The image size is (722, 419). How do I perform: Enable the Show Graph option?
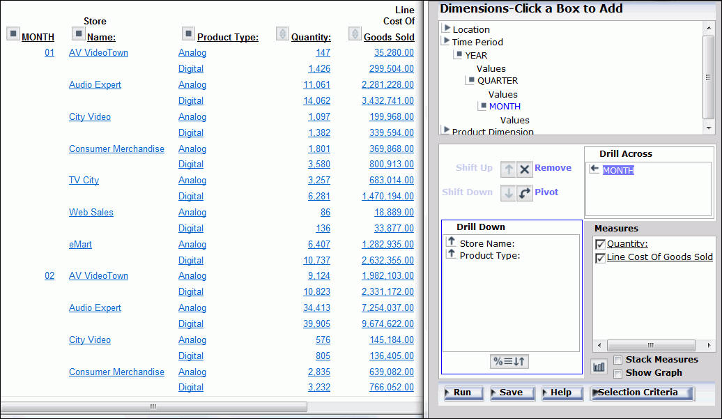(617, 372)
